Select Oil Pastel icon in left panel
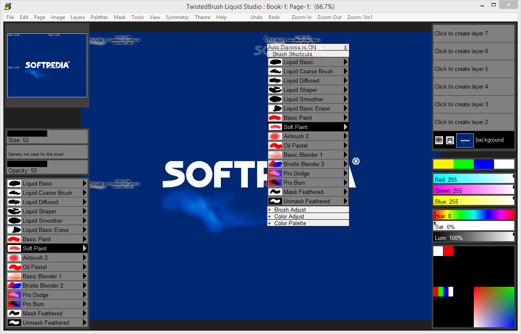This screenshot has height=334, width=521. click(x=14, y=267)
